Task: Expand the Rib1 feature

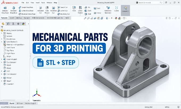Action: [x=2, y=71]
